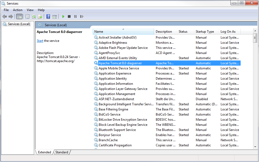
Task: Click the scroll down arrow of the services list
Action: [x=255, y=147]
